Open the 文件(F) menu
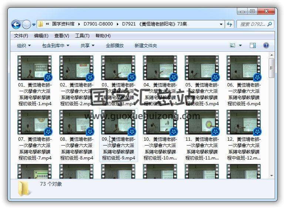Viewport: 285px width, 209px height. [21, 36]
